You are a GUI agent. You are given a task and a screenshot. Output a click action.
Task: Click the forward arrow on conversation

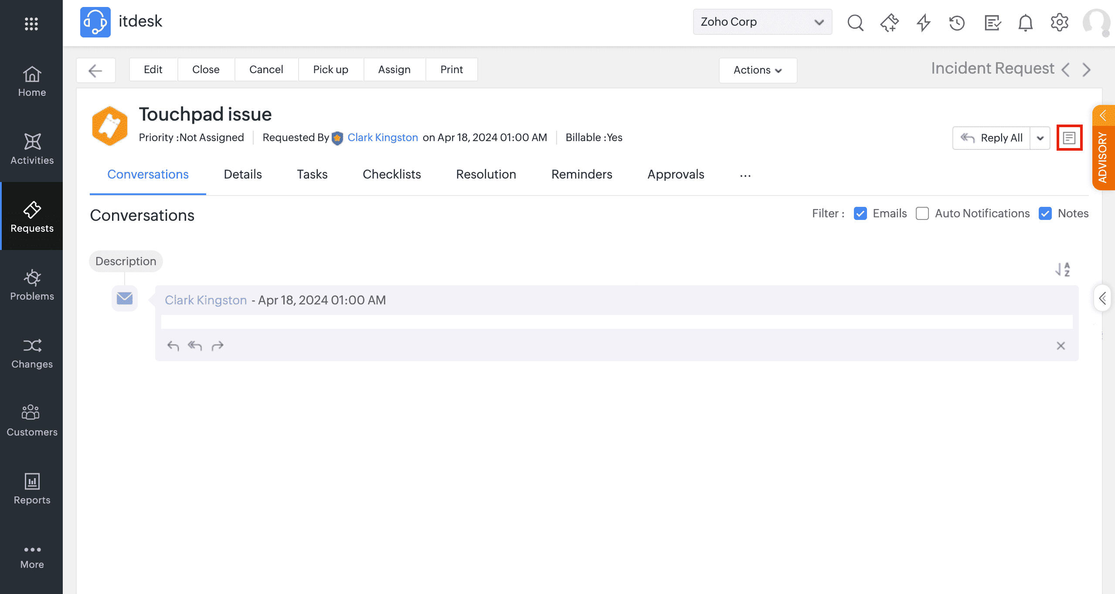pos(217,346)
